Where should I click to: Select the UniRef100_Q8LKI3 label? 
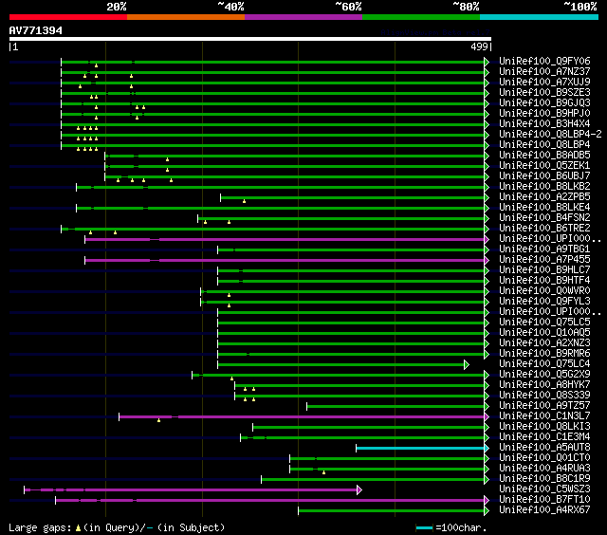point(544,427)
